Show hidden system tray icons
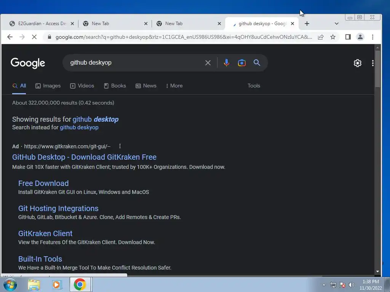This screenshot has height=292, width=390. point(324,285)
